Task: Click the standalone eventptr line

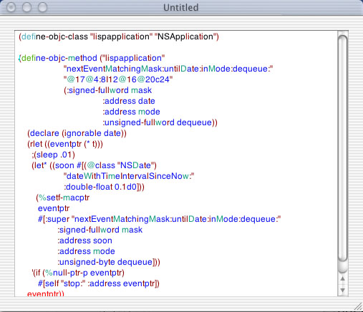Action: click(54, 208)
